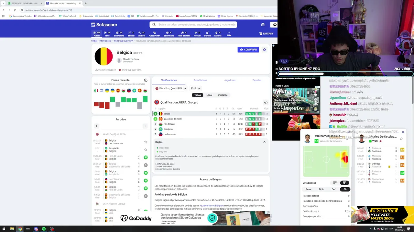Select the Hockey sport icon
Image resolution: width=414 pixels, height=232 pixels.
coord(197,34)
